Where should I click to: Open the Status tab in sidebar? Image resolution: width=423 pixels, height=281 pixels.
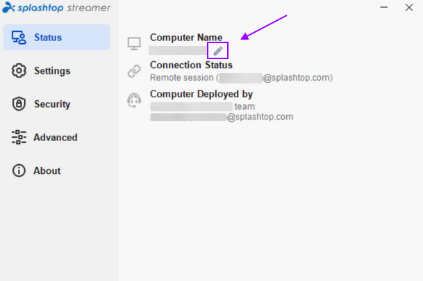[x=57, y=38]
